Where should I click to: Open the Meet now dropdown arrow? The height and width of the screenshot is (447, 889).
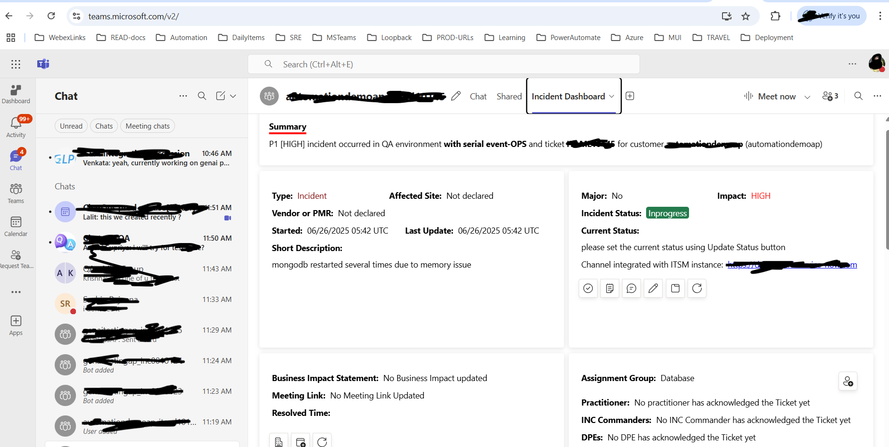[807, 96]
